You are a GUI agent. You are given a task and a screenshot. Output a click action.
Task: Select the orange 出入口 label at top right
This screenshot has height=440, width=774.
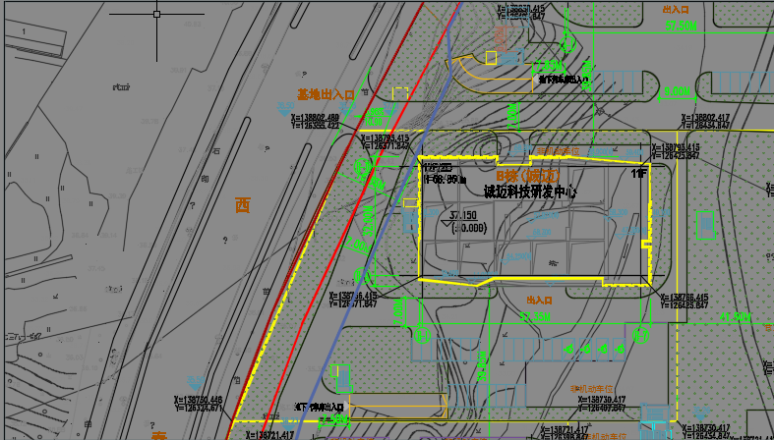tap(676, 10)
